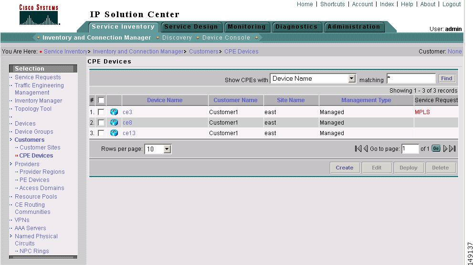This screenshot has height=265, width=473.
Task: Check the box for row ce13
Action: pyautogui.click(x=101, y=133)
